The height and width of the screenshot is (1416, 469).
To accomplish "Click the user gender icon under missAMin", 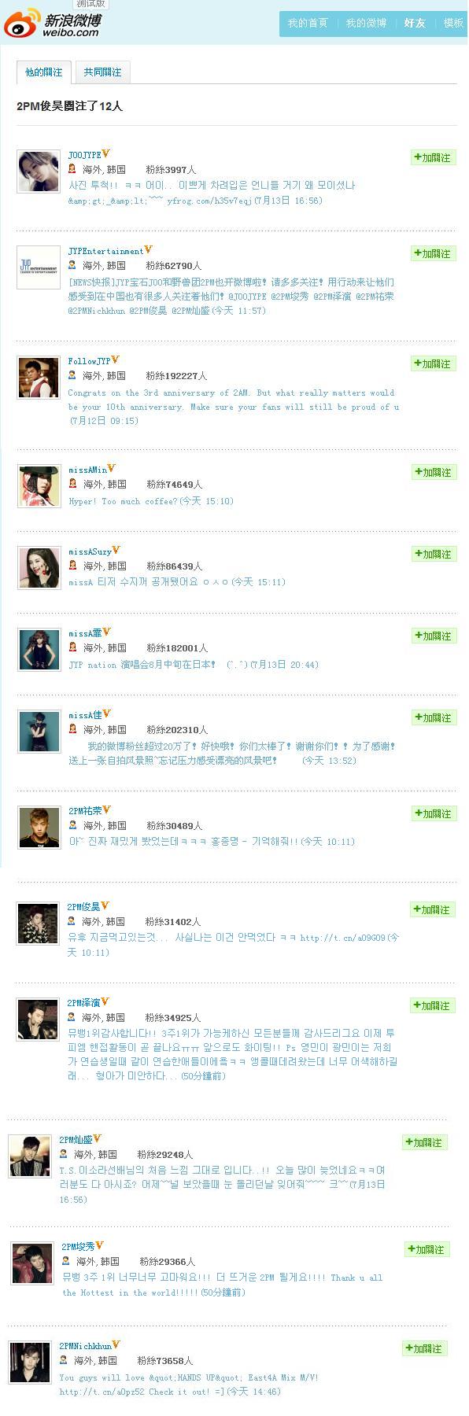I will coord(72,484).
